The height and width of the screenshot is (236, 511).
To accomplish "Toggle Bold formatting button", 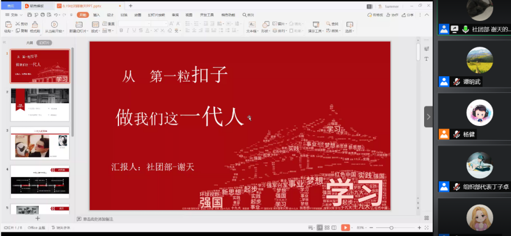I will click(x=121, y=31).
